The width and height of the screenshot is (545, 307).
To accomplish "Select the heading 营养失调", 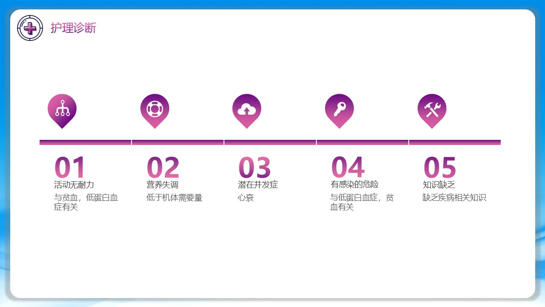I will 162,185.
